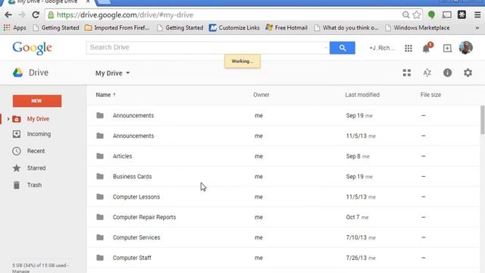Click the green extension icon in the toolbar
Screen dimensions: 485x273
tap(431, 15)
